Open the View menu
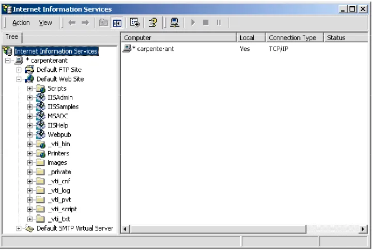This screenshot has width=372, height=250. [45, 23]
